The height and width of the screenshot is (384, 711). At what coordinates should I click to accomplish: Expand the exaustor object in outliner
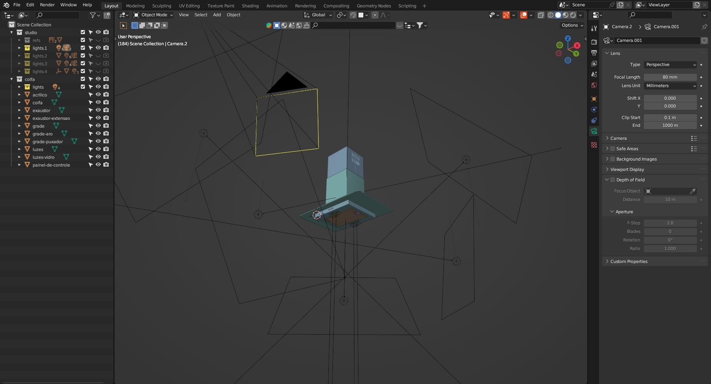pyautogui.click(x=19, y=111)
